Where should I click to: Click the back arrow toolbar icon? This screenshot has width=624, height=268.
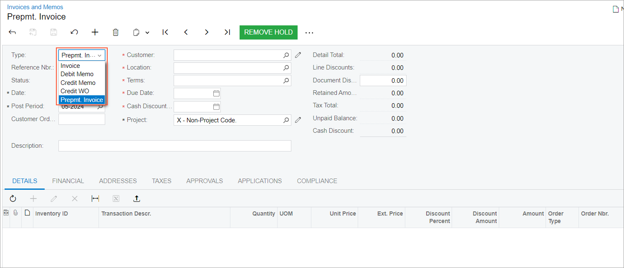pyautogui.click(x=12, y=32)
